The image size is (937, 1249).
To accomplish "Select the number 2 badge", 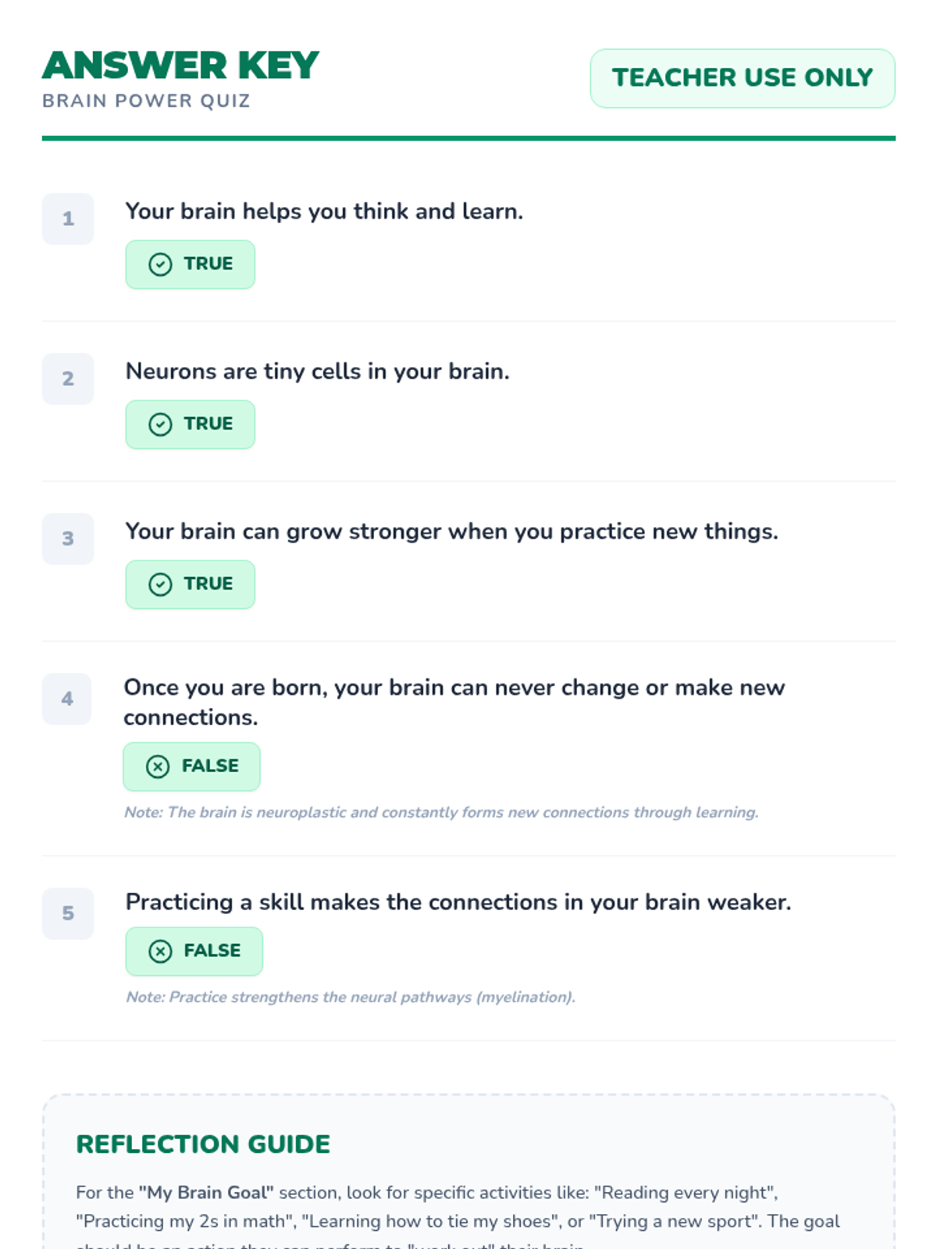I will pos(68,379).
